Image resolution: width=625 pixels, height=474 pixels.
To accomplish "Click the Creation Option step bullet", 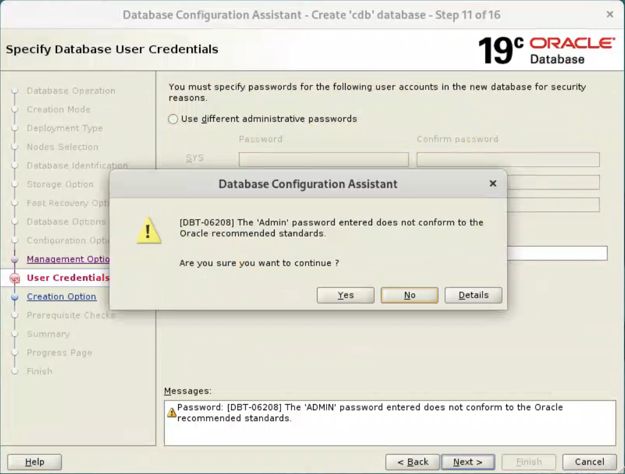I will [x=15, y=297].
